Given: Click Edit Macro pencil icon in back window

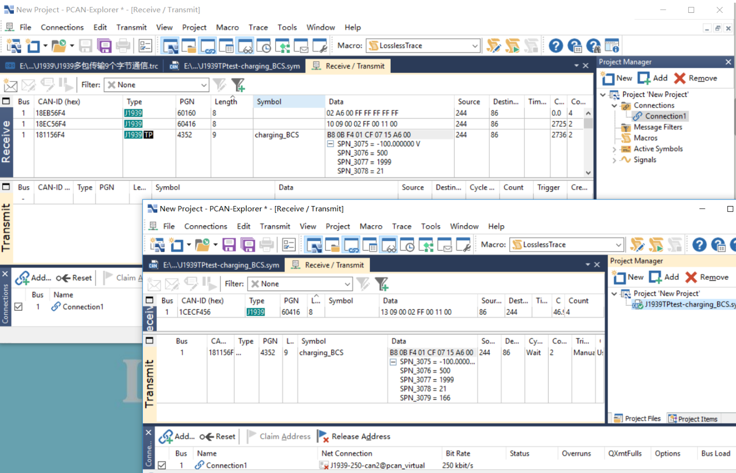Looking at the screenshot, I should click(493, 45).
